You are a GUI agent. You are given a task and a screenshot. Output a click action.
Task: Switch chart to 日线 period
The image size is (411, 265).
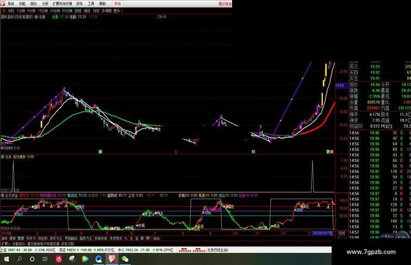pos(78,11)
